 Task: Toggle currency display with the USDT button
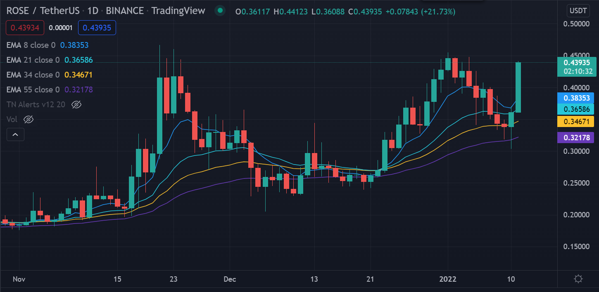578,11
